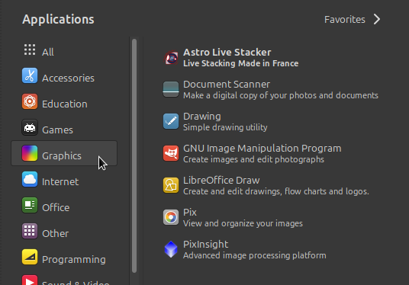This screenshot has width=409, height=285.
Task: Open Document Scanner by its title
Action: coord(227,85)
